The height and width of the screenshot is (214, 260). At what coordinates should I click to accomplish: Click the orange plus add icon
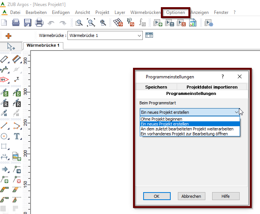8,36
